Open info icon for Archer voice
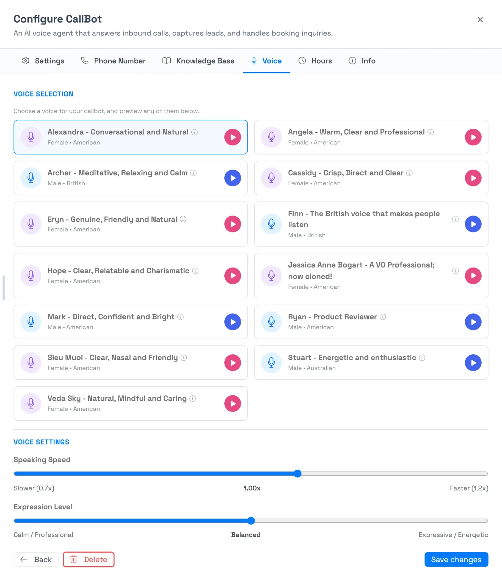Screen dimensions: 502x576 (x=194, y=173)
